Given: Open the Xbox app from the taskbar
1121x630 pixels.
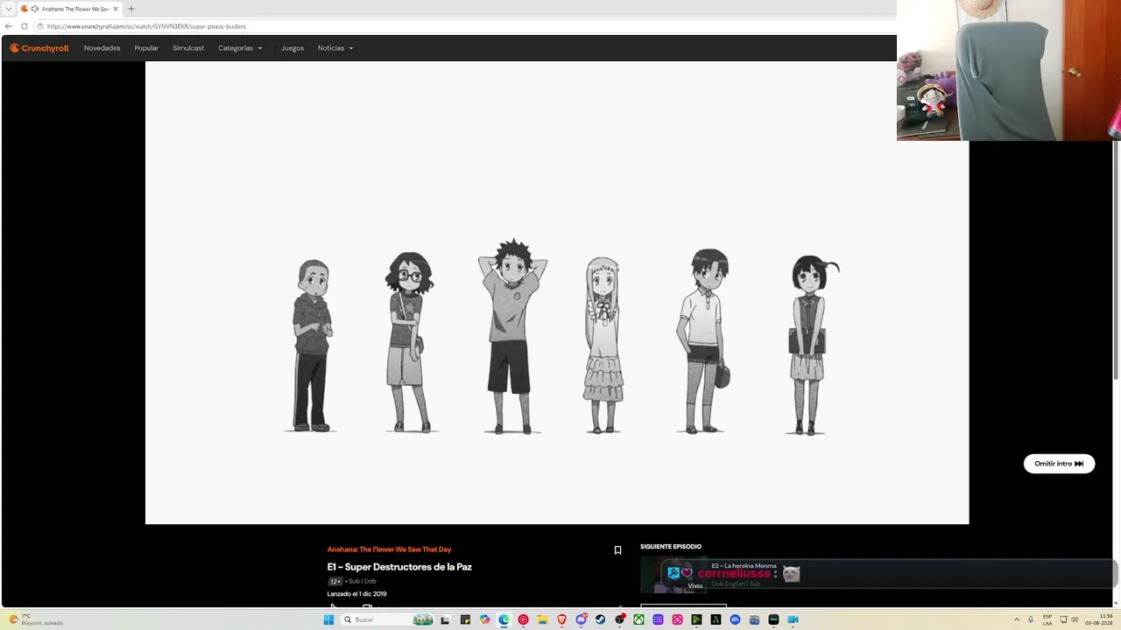Looking at the screenshot, I should click(x=638, y=619).
